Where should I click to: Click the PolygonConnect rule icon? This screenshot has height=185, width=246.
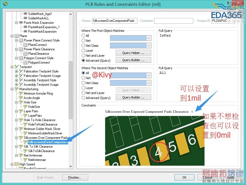click(25, 62)
